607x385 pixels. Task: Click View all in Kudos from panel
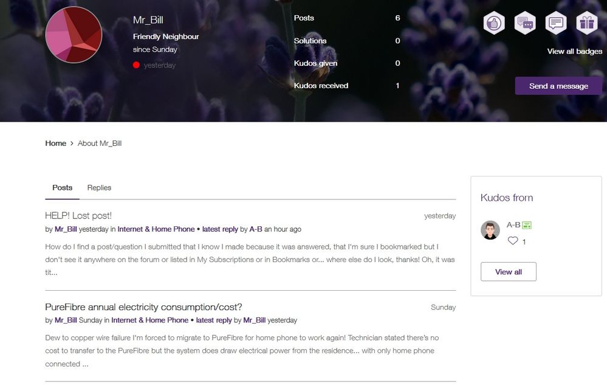508,272
